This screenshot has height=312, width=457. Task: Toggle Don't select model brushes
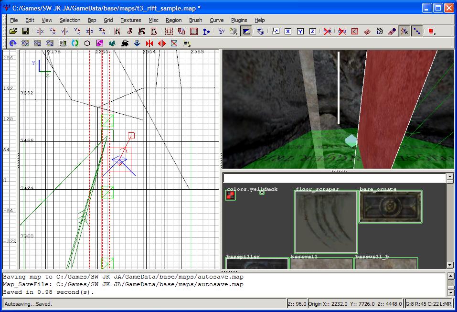(327, 31)
